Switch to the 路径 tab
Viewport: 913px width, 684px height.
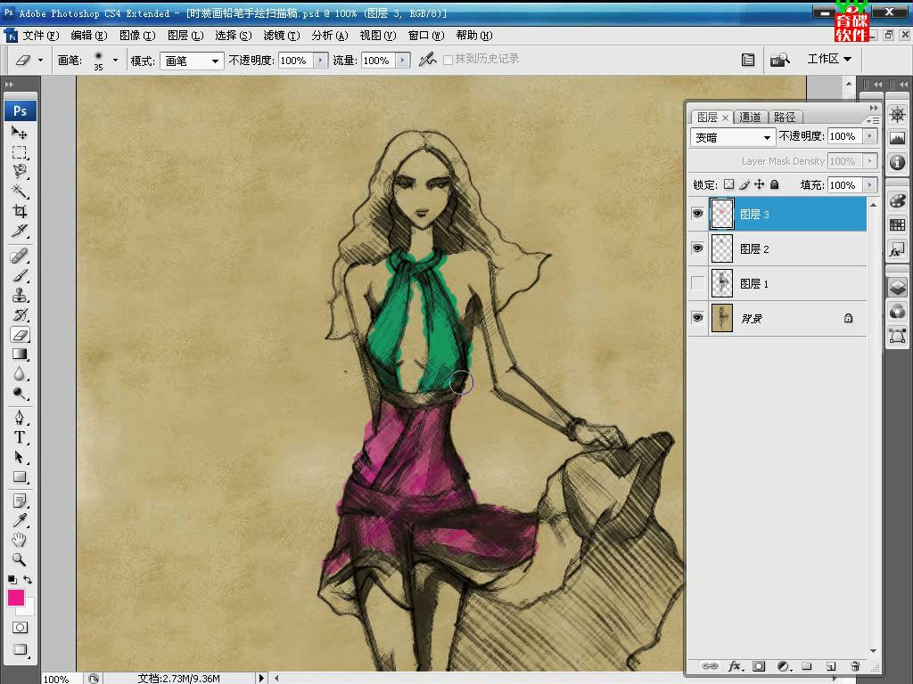785,117
